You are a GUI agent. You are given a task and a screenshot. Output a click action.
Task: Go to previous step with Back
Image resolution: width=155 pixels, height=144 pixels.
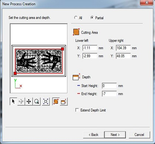click(x=93, y=135)
